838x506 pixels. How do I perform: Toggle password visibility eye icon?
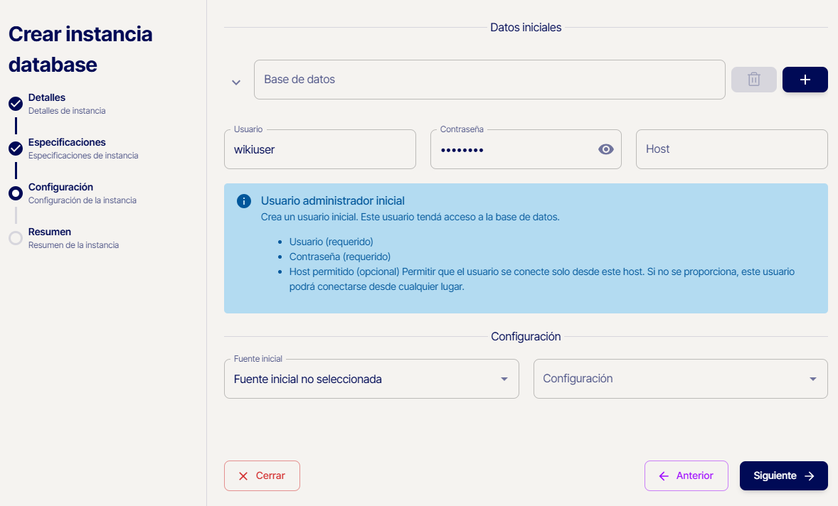[605, 149]
